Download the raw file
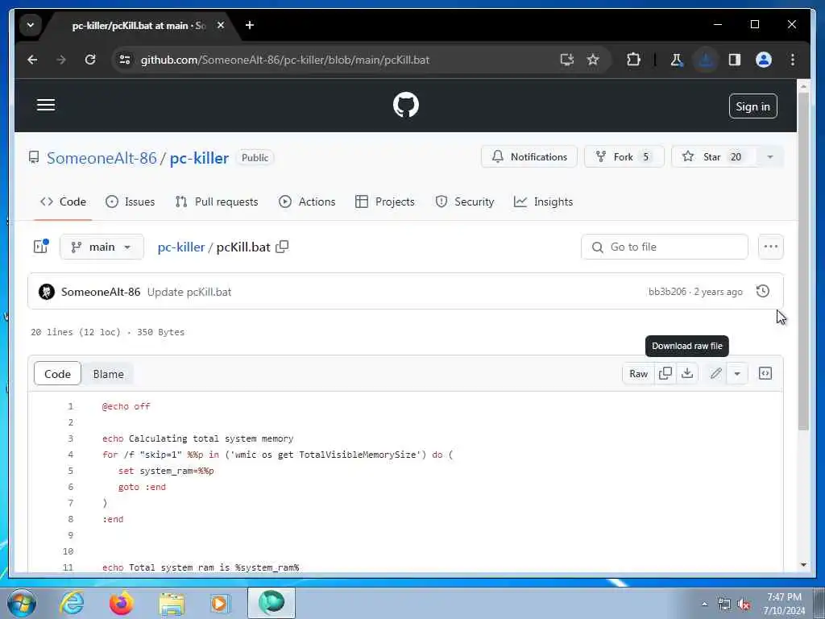 (x=686, y=373)
